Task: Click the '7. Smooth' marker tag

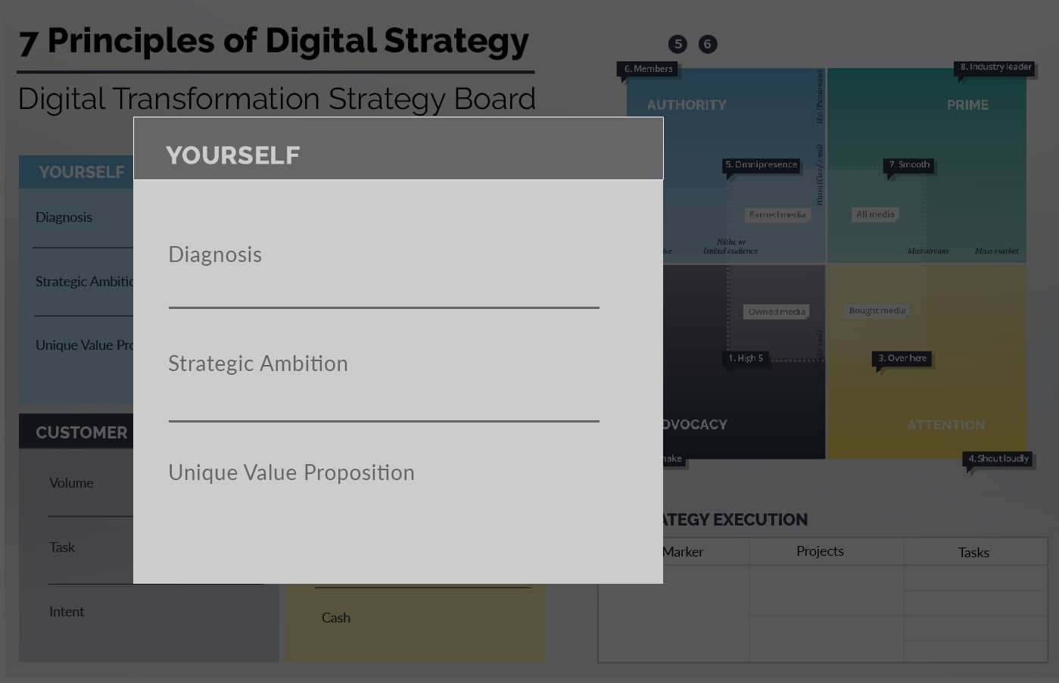Action: tap(908, 164)
